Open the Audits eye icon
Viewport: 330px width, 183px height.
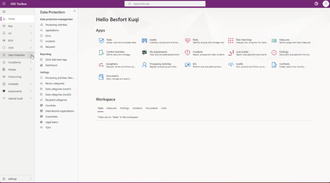point(231,65)
